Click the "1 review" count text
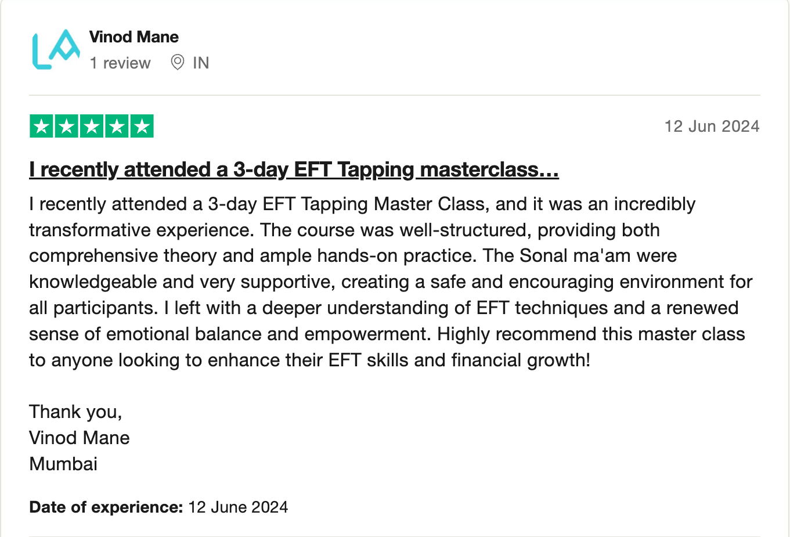 point(120,63)
